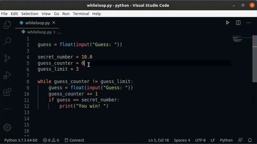This screenshot has height=144, width=257.
Task: Change file encoding UTF-8
Action: click(200, 140)
